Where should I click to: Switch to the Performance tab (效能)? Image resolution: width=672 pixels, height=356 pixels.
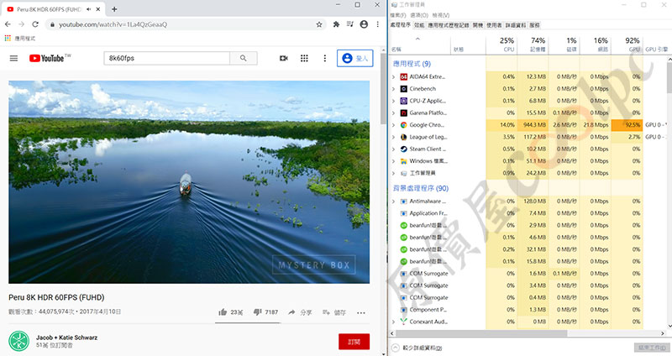tap(419, 25)
